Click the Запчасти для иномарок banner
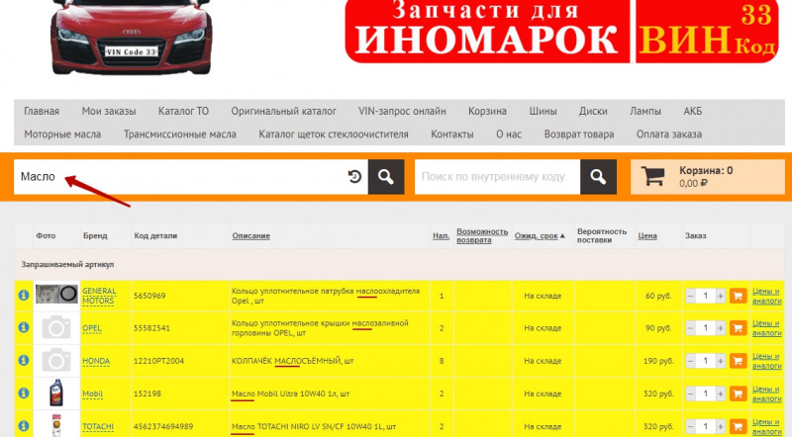This screenshot has width=792, height=437. click(561, 32)
